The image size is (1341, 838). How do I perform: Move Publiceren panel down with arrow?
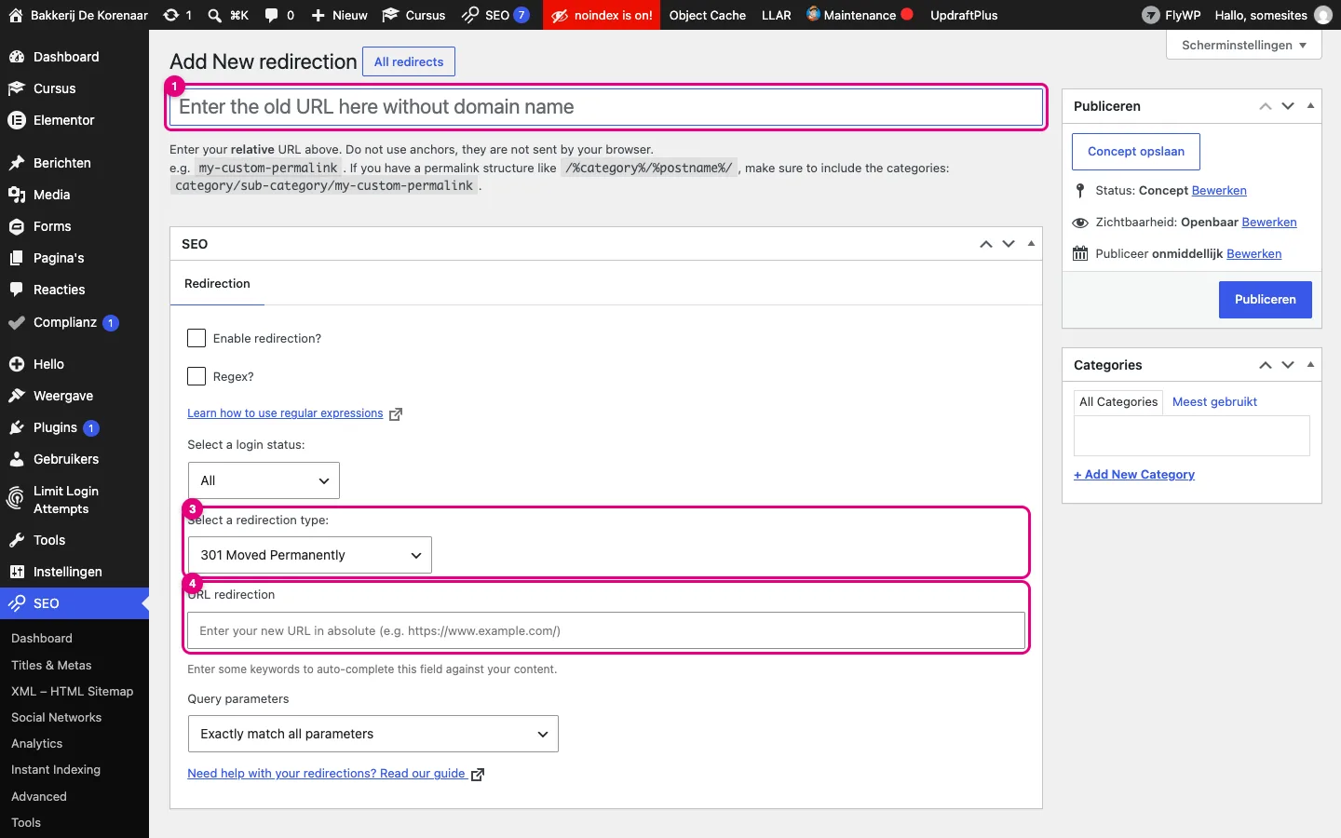click(1288, 106)
